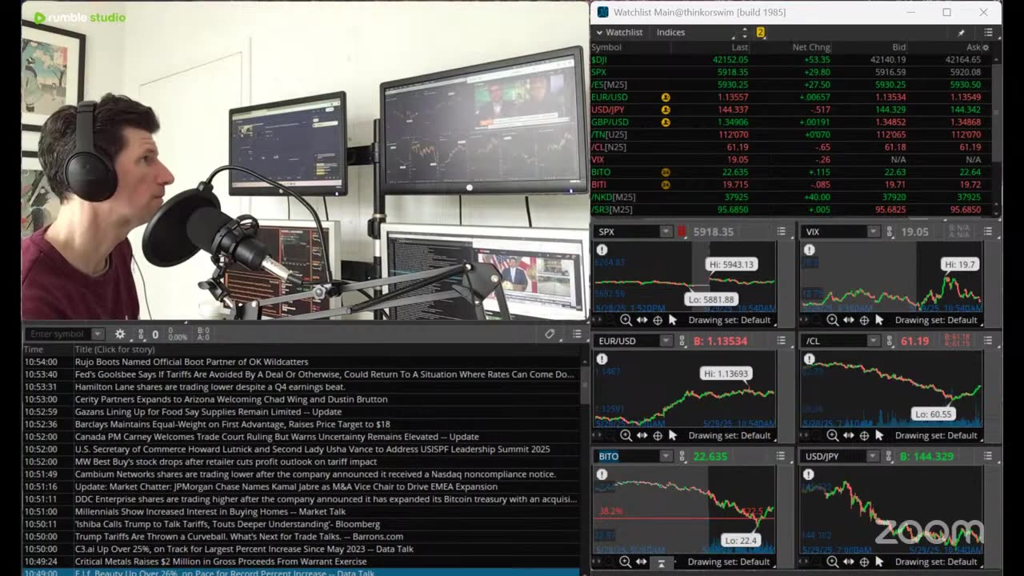
Task: Select the /SR3[M25] watchlist symbol
Action: 612,210
